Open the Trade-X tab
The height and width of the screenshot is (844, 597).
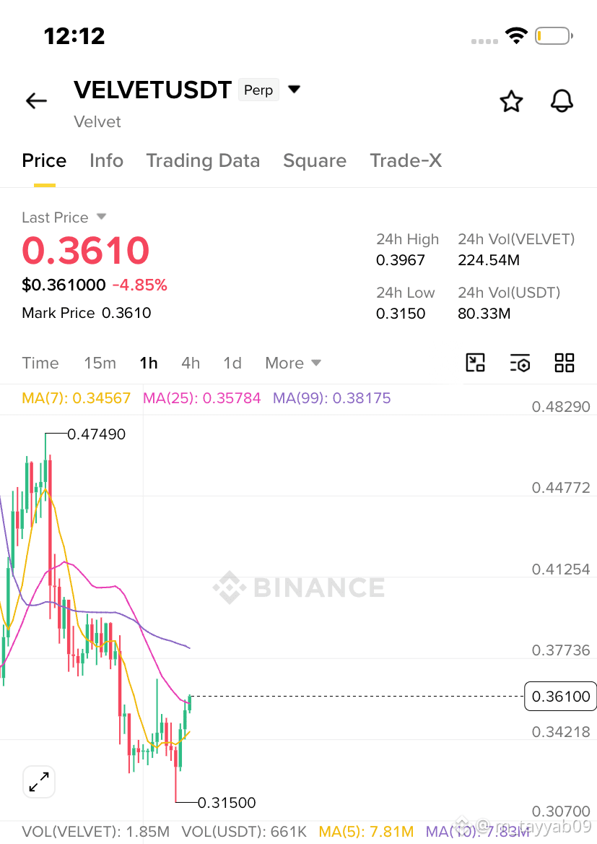(406, 160)
